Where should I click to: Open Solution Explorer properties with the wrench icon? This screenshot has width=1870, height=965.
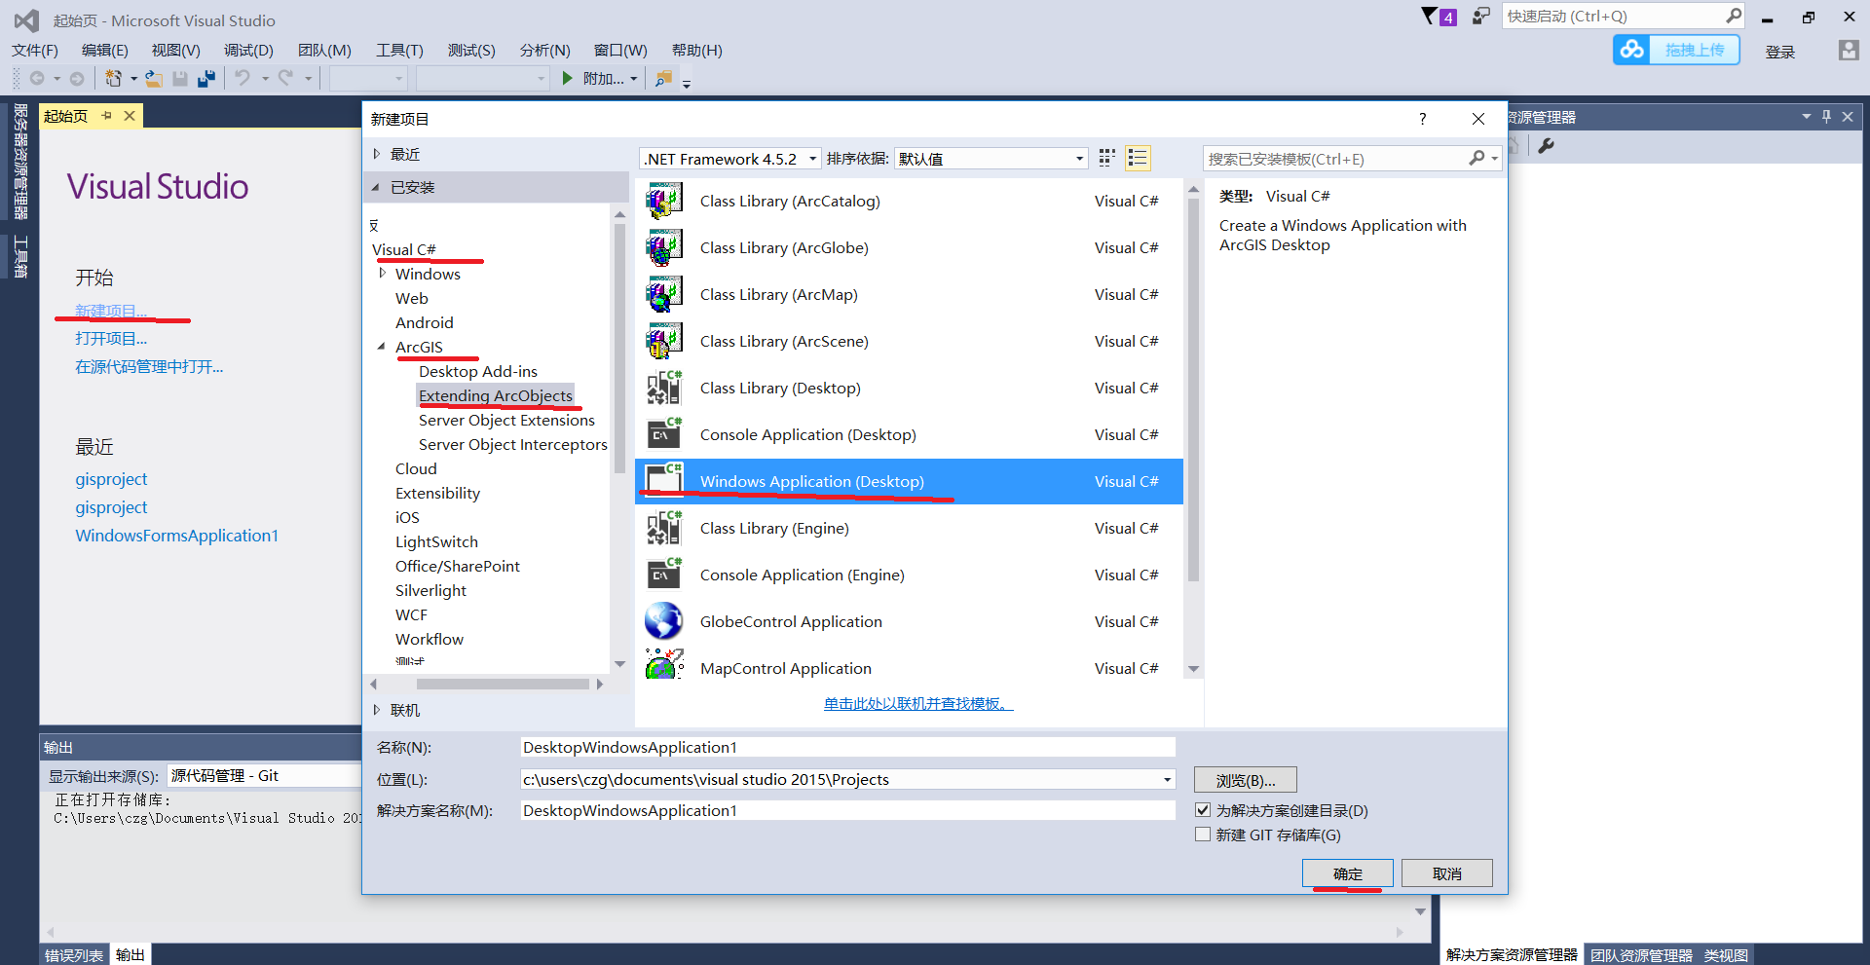pos(1548,146)
